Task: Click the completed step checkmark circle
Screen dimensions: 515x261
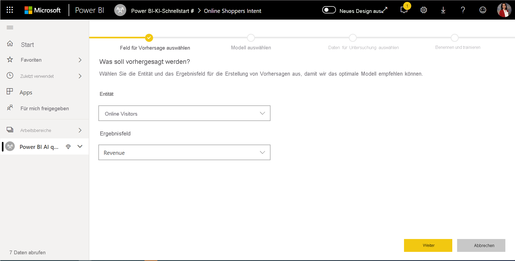Action: (x=149, y=38)
